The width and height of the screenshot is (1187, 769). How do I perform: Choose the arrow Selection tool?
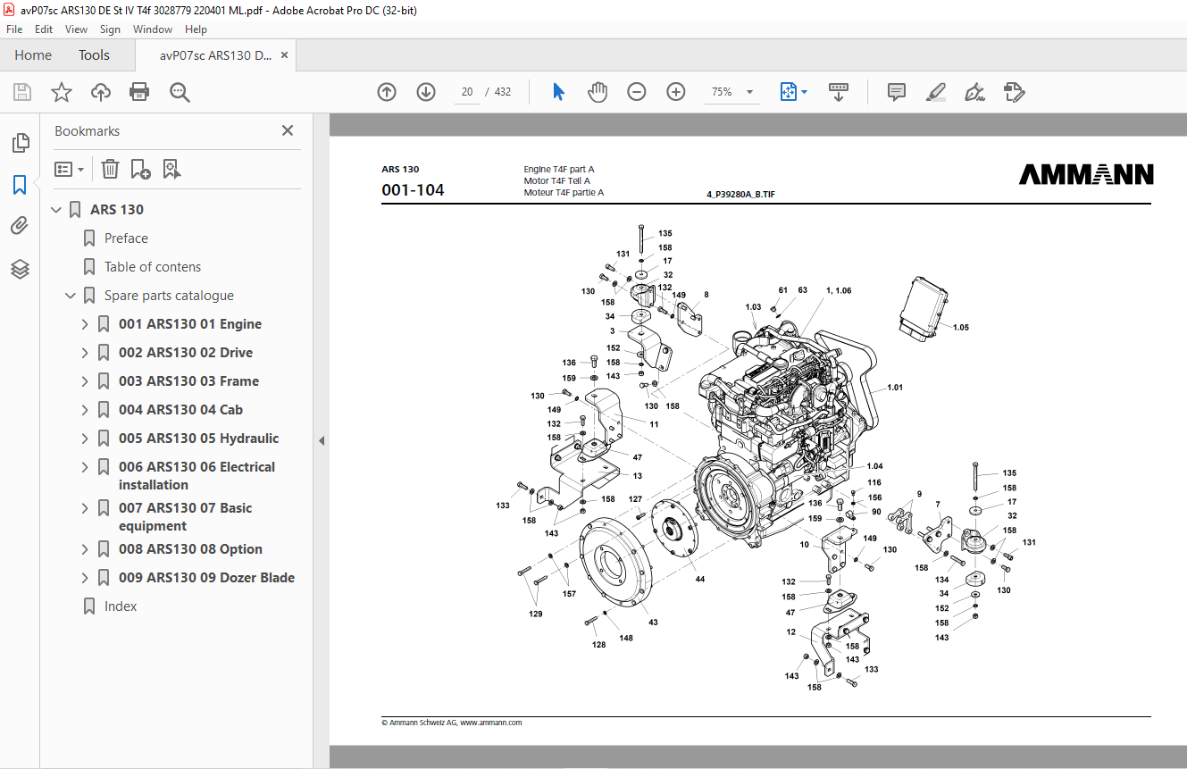pyautogui.click(x=559, y=92)
